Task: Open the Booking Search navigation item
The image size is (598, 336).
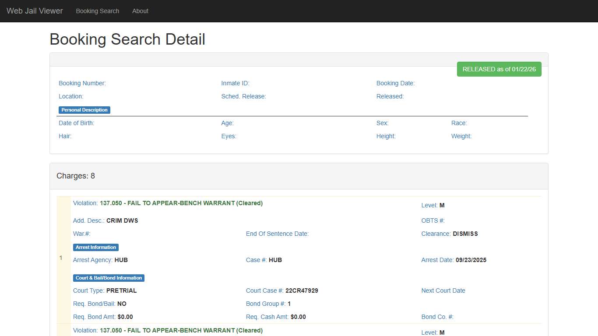Action: point(97,11)
